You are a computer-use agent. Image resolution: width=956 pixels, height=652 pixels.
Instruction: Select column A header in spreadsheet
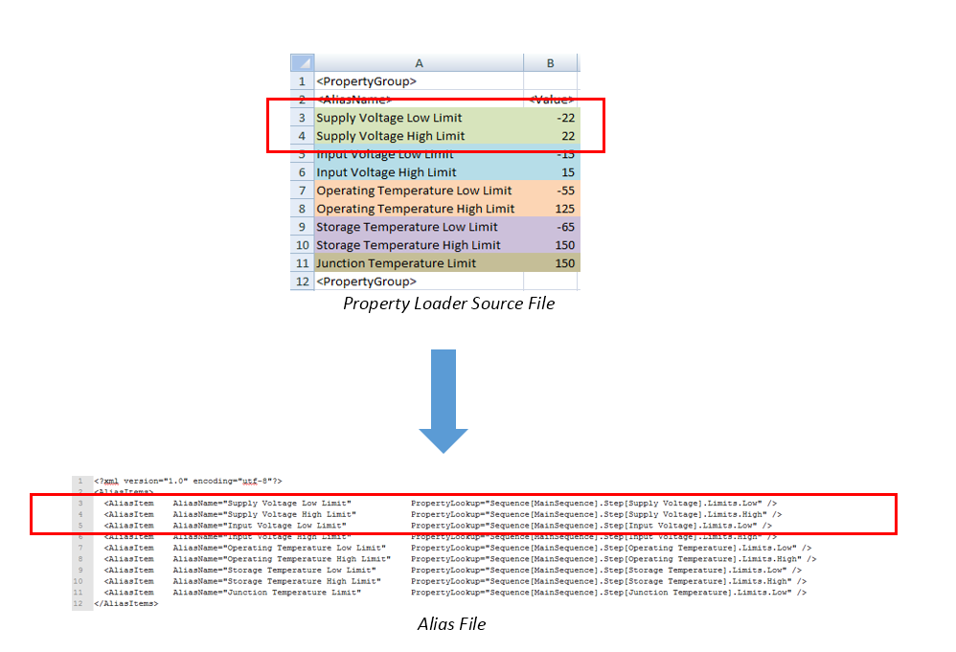[419, 63]
